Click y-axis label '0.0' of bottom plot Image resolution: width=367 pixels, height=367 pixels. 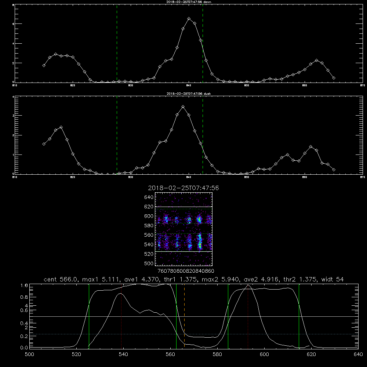point(24,348)
